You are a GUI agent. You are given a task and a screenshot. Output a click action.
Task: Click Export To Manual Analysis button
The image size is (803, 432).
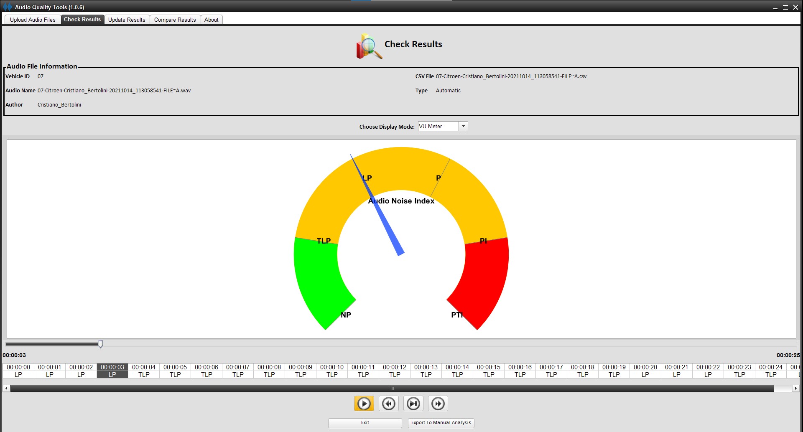tap(441, 423)
